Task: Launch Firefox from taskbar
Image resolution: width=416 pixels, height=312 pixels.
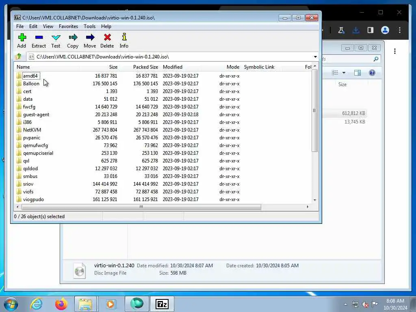Action: (x=61, y=304)
